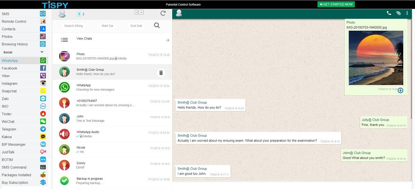Open the Donny conversation
Screen dimensions: 415x189
(112, 165)
